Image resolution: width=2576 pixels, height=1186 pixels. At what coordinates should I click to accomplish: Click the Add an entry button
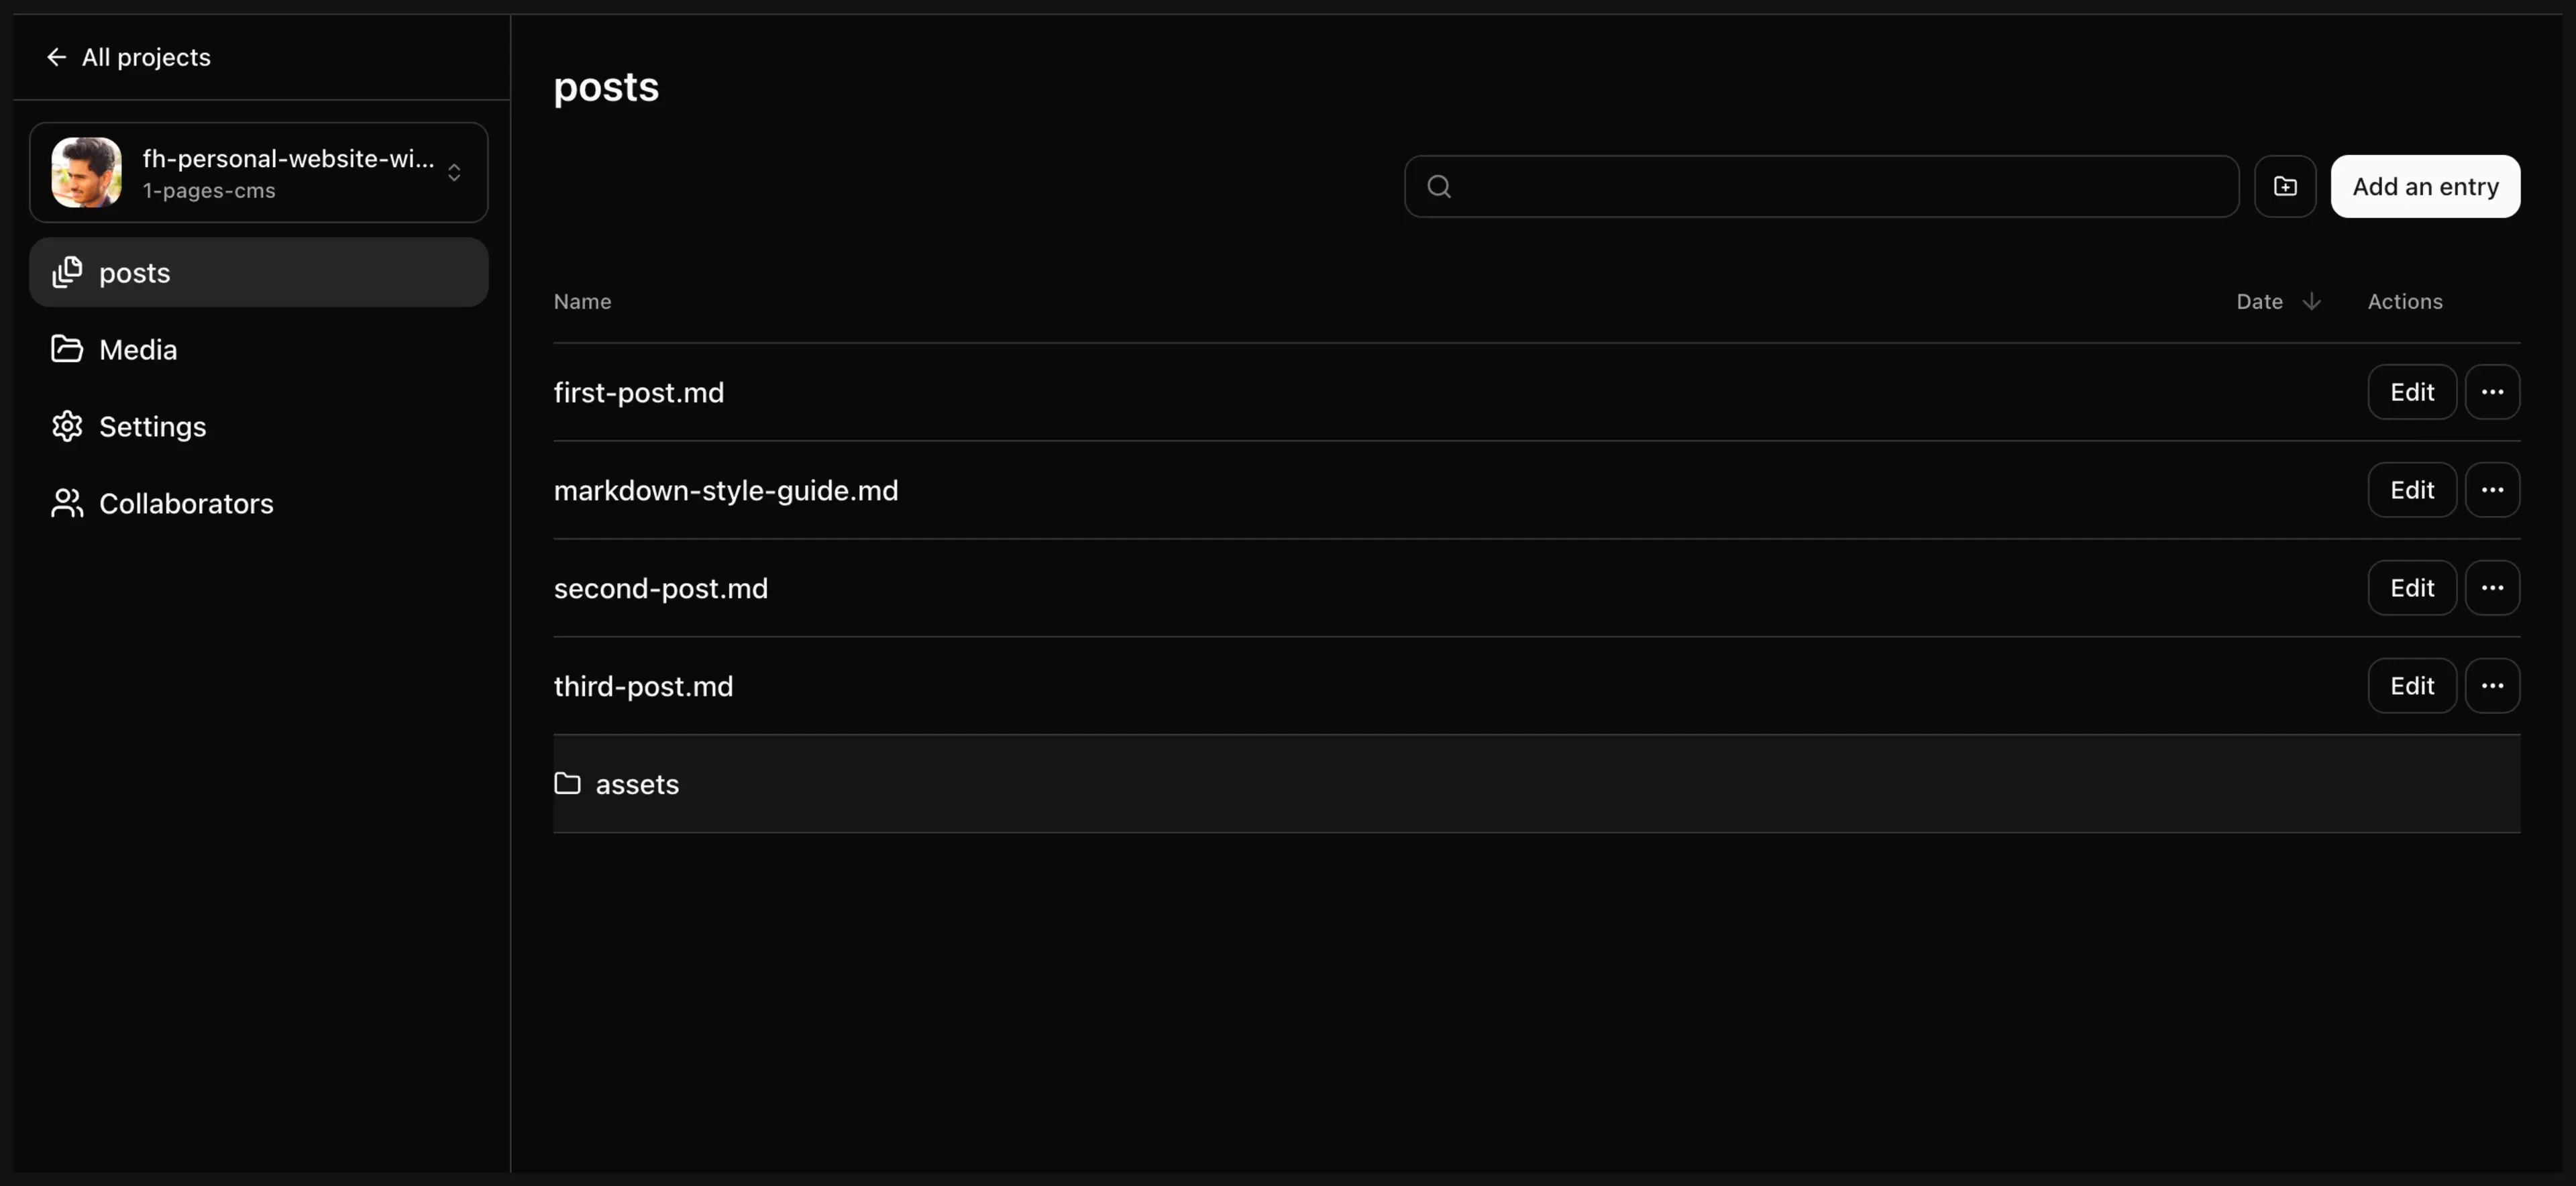tap(2425, 186)
